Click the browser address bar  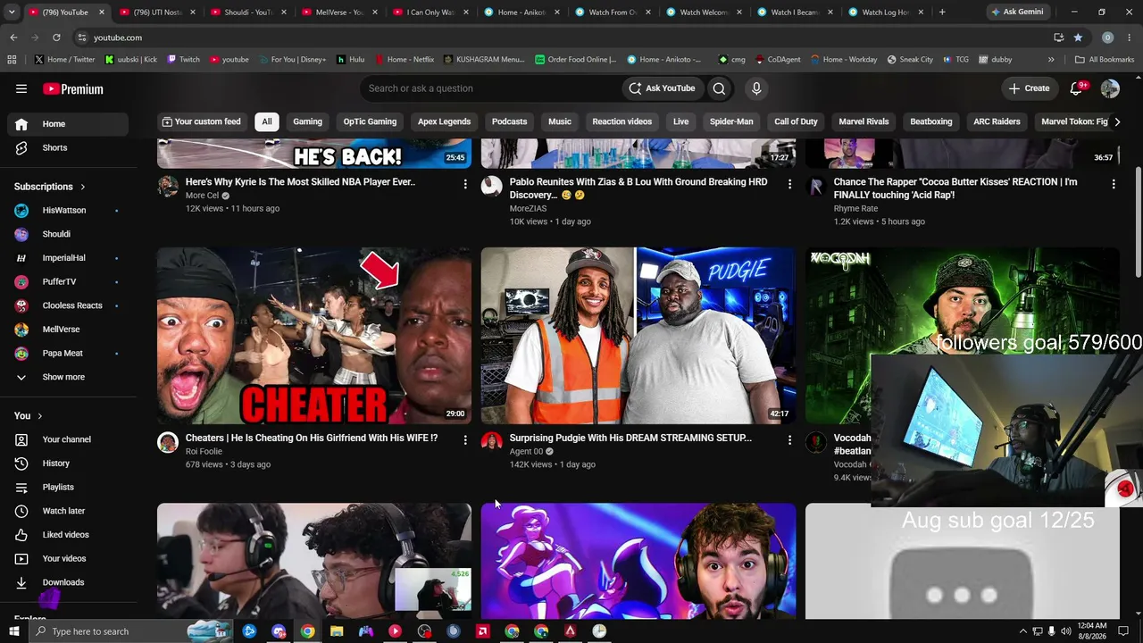pyautogui.click(x=563, y=38)
